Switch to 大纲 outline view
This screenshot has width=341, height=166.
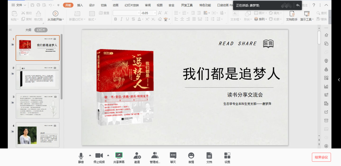point(28,30)
